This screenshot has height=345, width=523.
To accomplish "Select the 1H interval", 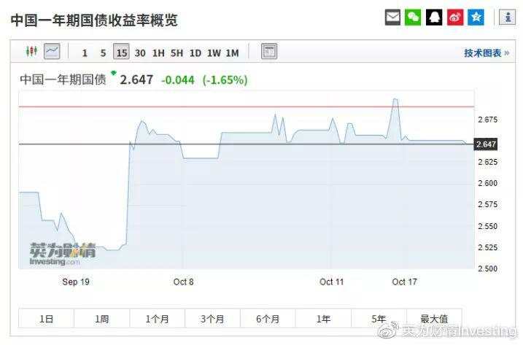I will 158,53.
